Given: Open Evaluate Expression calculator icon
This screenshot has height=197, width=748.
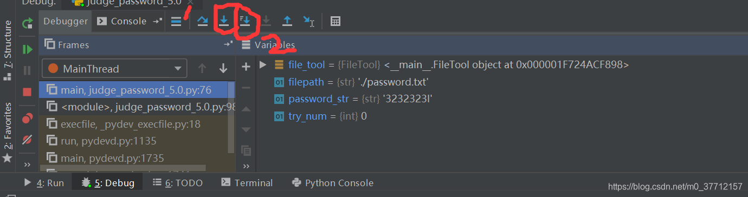Looking at the screenshot, I should pyautogui.click(x=336, y=22).
